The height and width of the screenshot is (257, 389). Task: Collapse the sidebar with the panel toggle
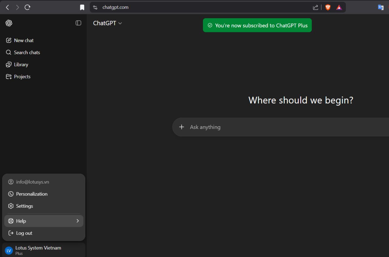point(78,23)
